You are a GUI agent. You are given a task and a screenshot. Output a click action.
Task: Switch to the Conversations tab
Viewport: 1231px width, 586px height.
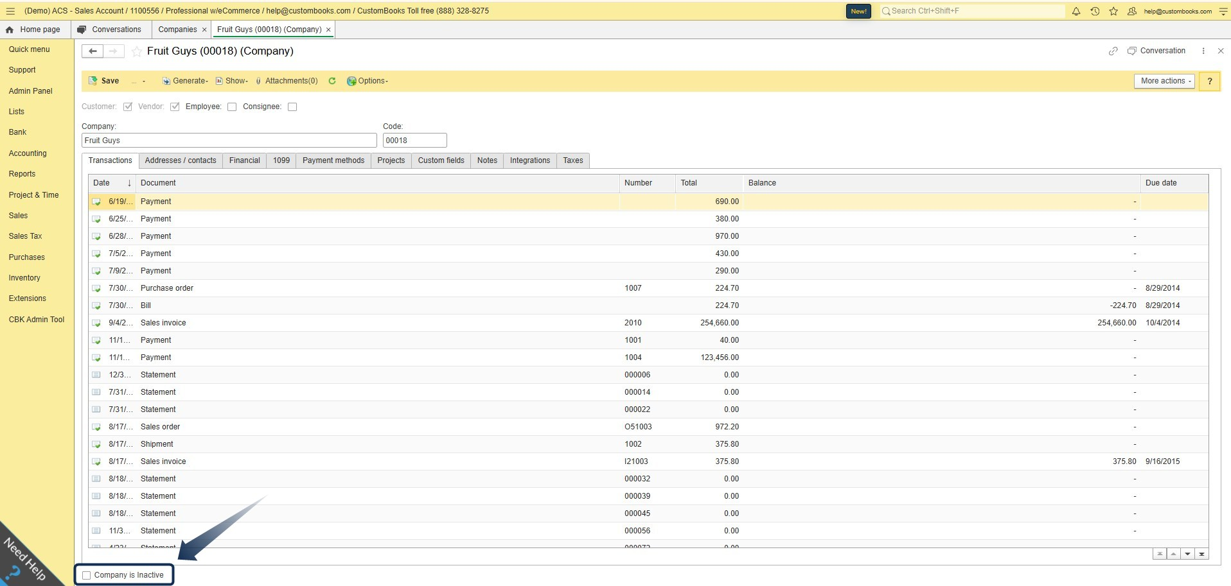110,30
